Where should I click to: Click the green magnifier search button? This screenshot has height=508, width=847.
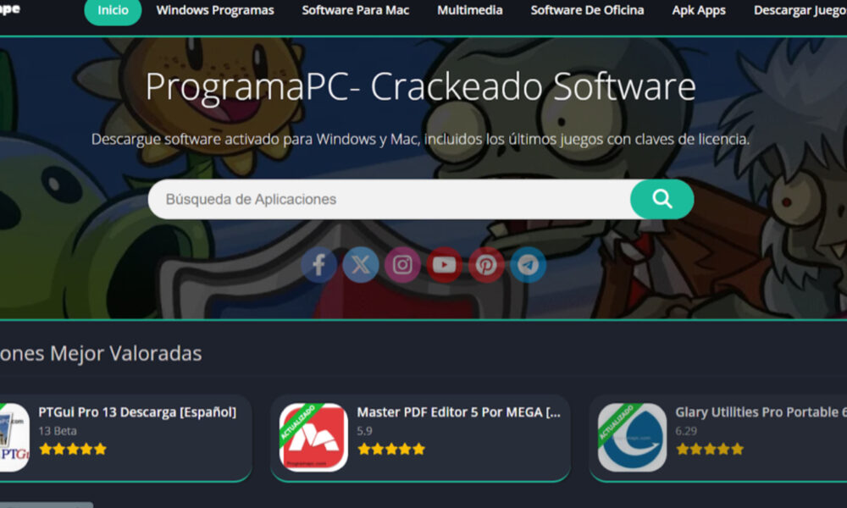[x=662, y=199]
